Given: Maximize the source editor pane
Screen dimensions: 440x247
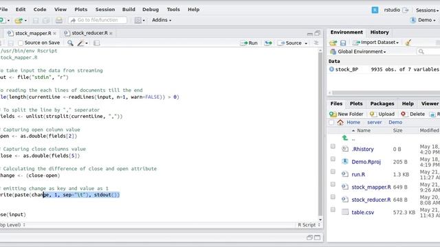Looking at the screenshot, I should click(318, 33).
